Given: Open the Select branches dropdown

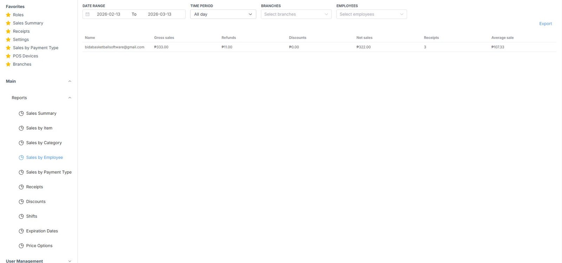Looking at the screenshot, I should [296, 14].
